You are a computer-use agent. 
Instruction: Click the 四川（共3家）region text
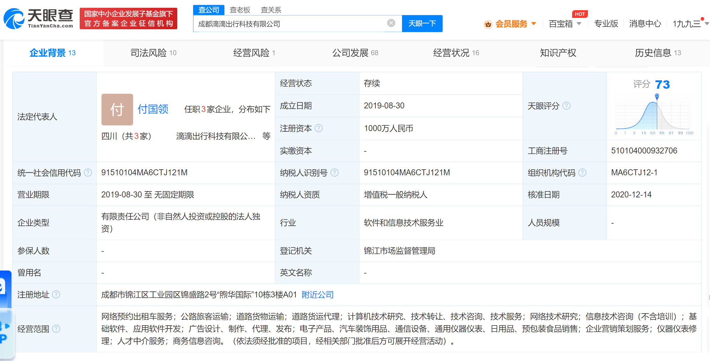coord(127,136)
